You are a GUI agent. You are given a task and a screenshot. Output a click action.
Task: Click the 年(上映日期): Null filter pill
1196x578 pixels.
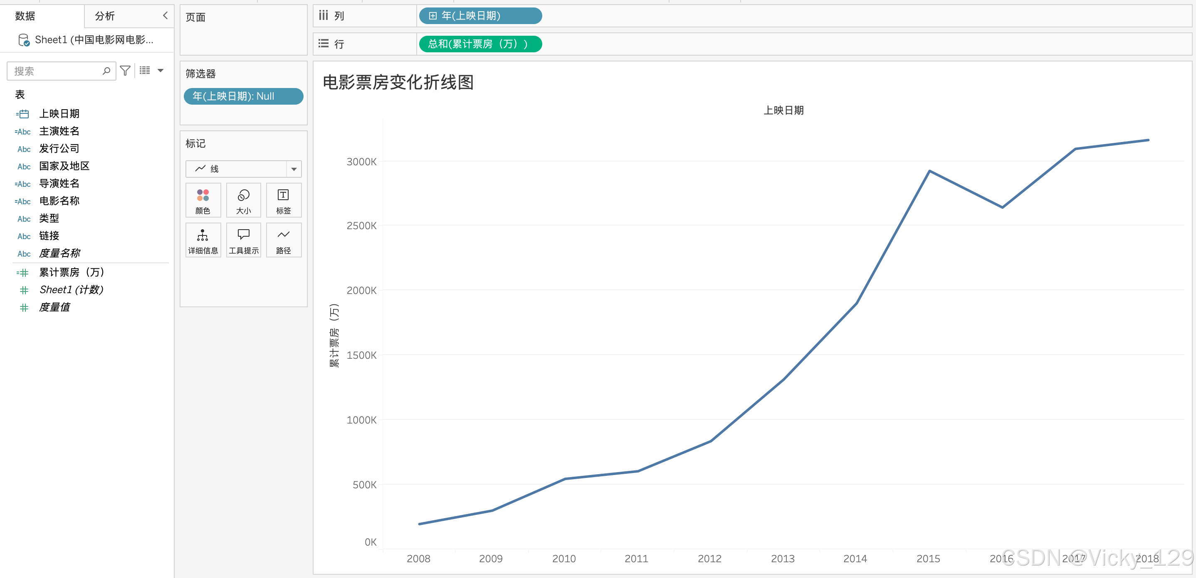coord(243,96)
